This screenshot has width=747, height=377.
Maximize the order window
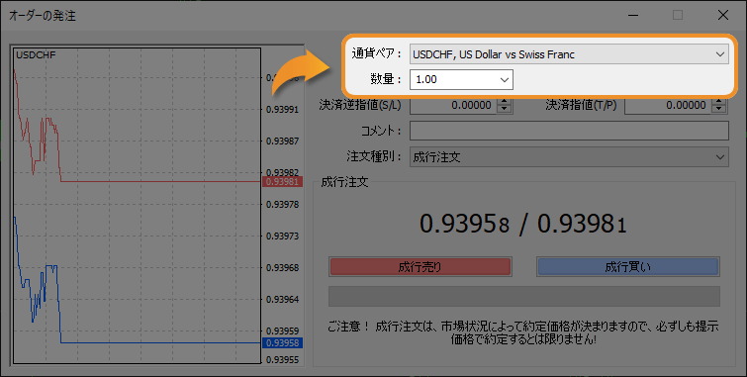click(x=678, y=15)
